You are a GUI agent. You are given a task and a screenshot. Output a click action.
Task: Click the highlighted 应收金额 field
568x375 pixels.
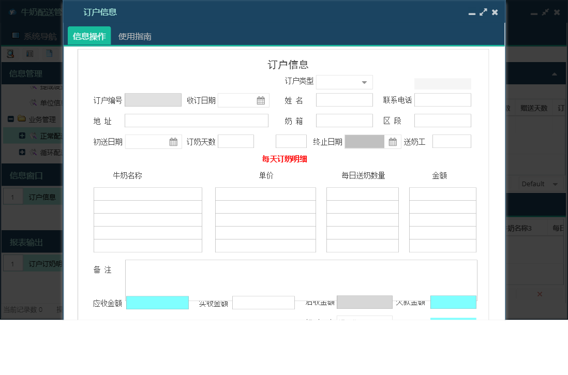(x=157, y=302)
